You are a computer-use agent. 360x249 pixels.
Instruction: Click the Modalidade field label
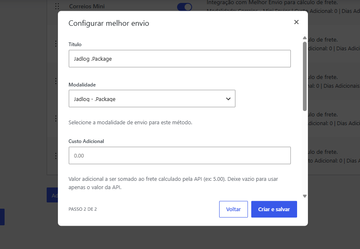(x=82, y=85)
